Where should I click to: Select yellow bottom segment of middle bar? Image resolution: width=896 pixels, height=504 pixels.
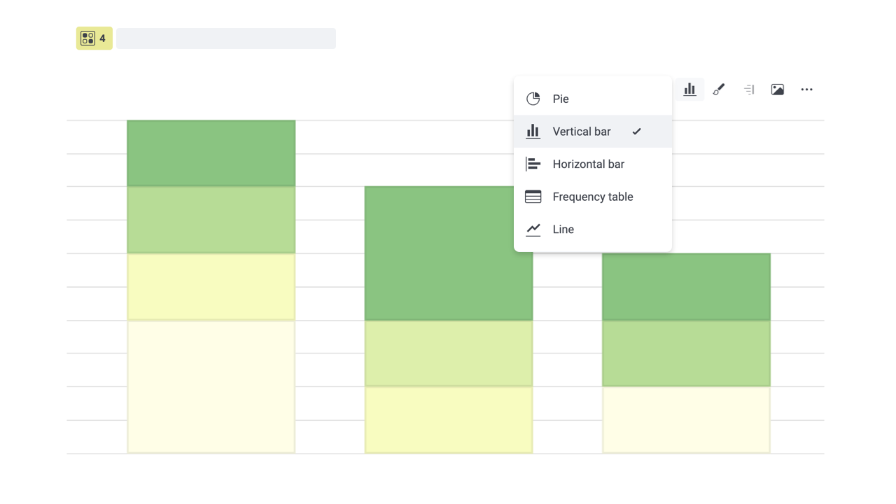(448, 420)
